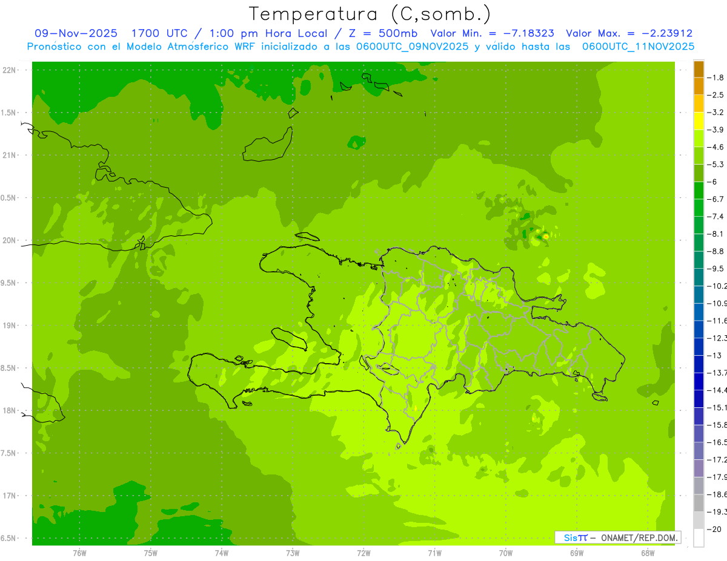Select the '-15.8' colorbar label
The width and height of the screenshot is (727, 561).
717,425
